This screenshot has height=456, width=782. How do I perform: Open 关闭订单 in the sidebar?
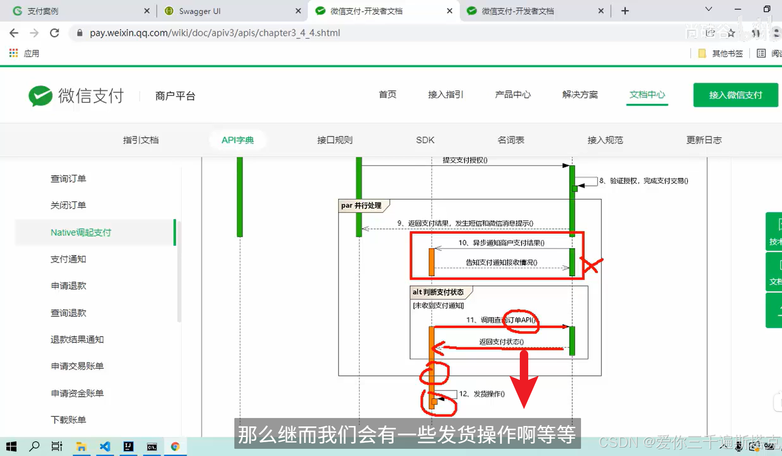[x=68, y=205]
